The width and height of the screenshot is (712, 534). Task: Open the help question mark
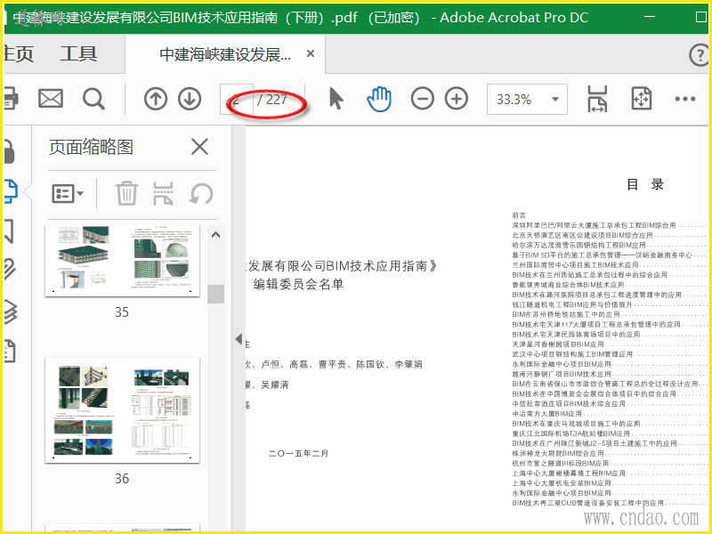tap(700, 55)
